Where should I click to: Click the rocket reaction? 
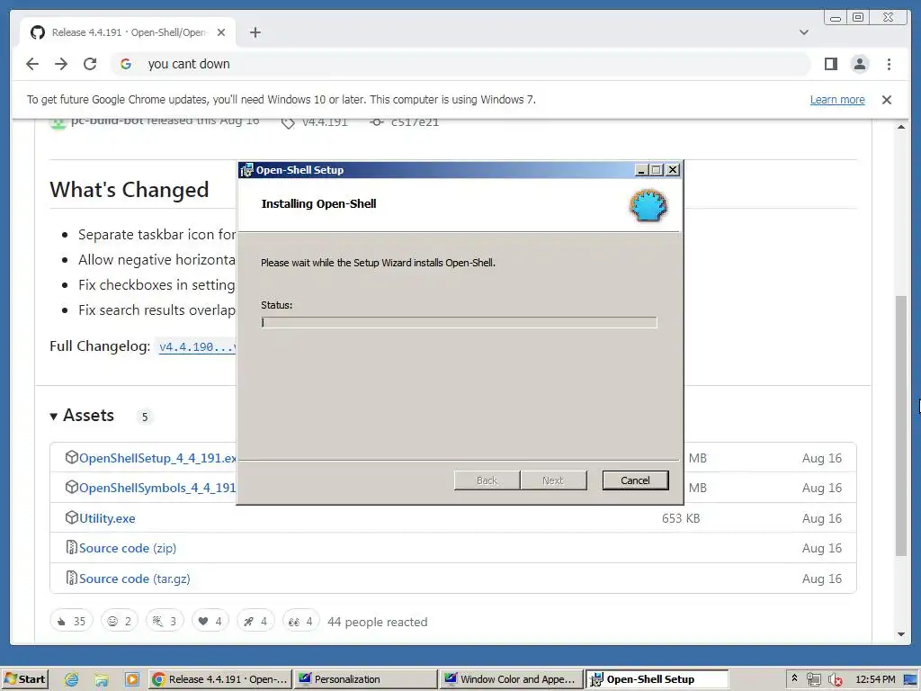coord(255,621)
